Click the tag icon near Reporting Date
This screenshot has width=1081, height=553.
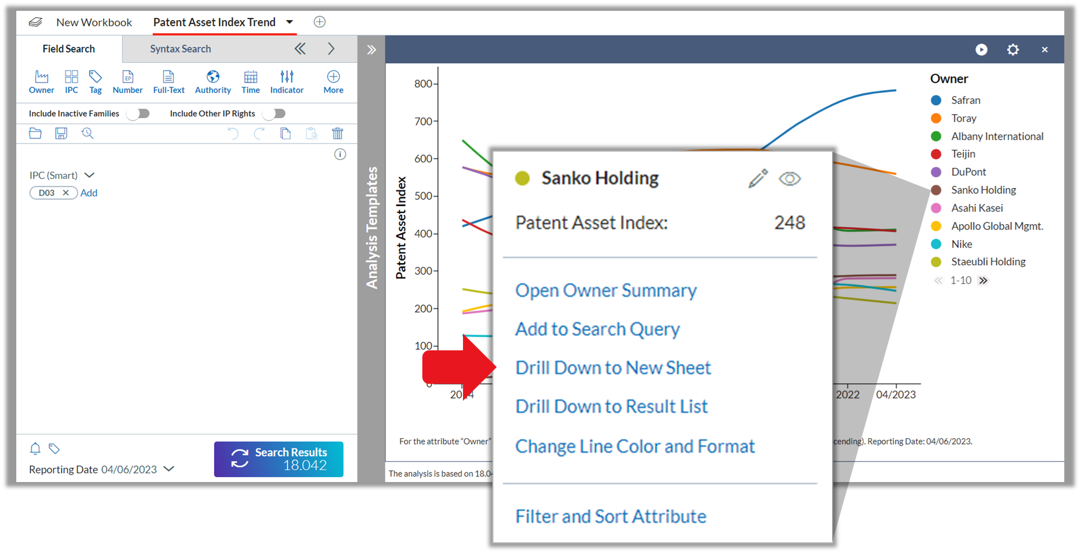pyautogui.click(x=54, y=448)
